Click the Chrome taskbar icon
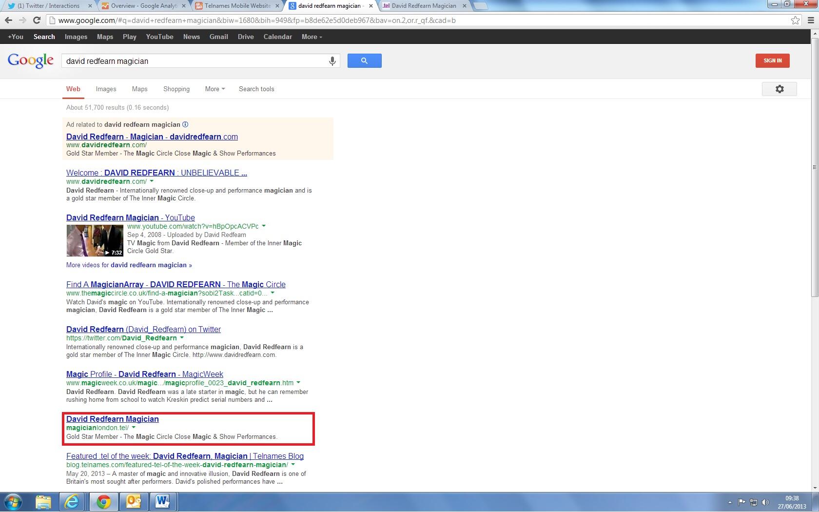The image size is (819, 512). 103,502
